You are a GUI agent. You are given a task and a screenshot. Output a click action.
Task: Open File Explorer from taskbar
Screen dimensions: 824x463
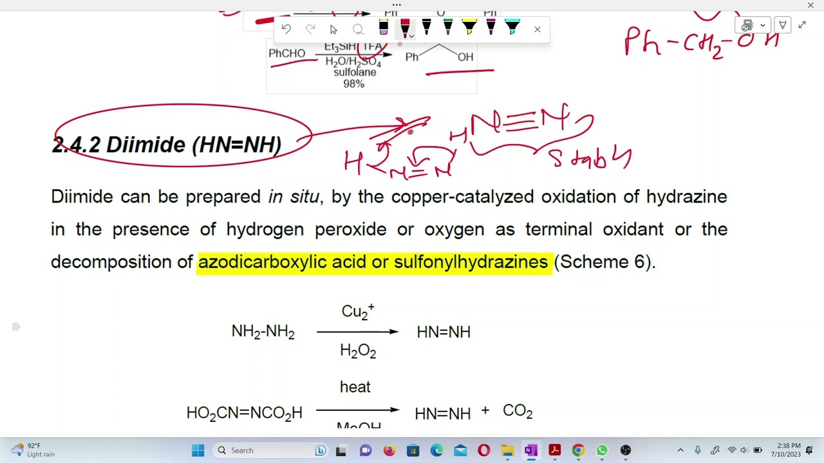(507, 450)
